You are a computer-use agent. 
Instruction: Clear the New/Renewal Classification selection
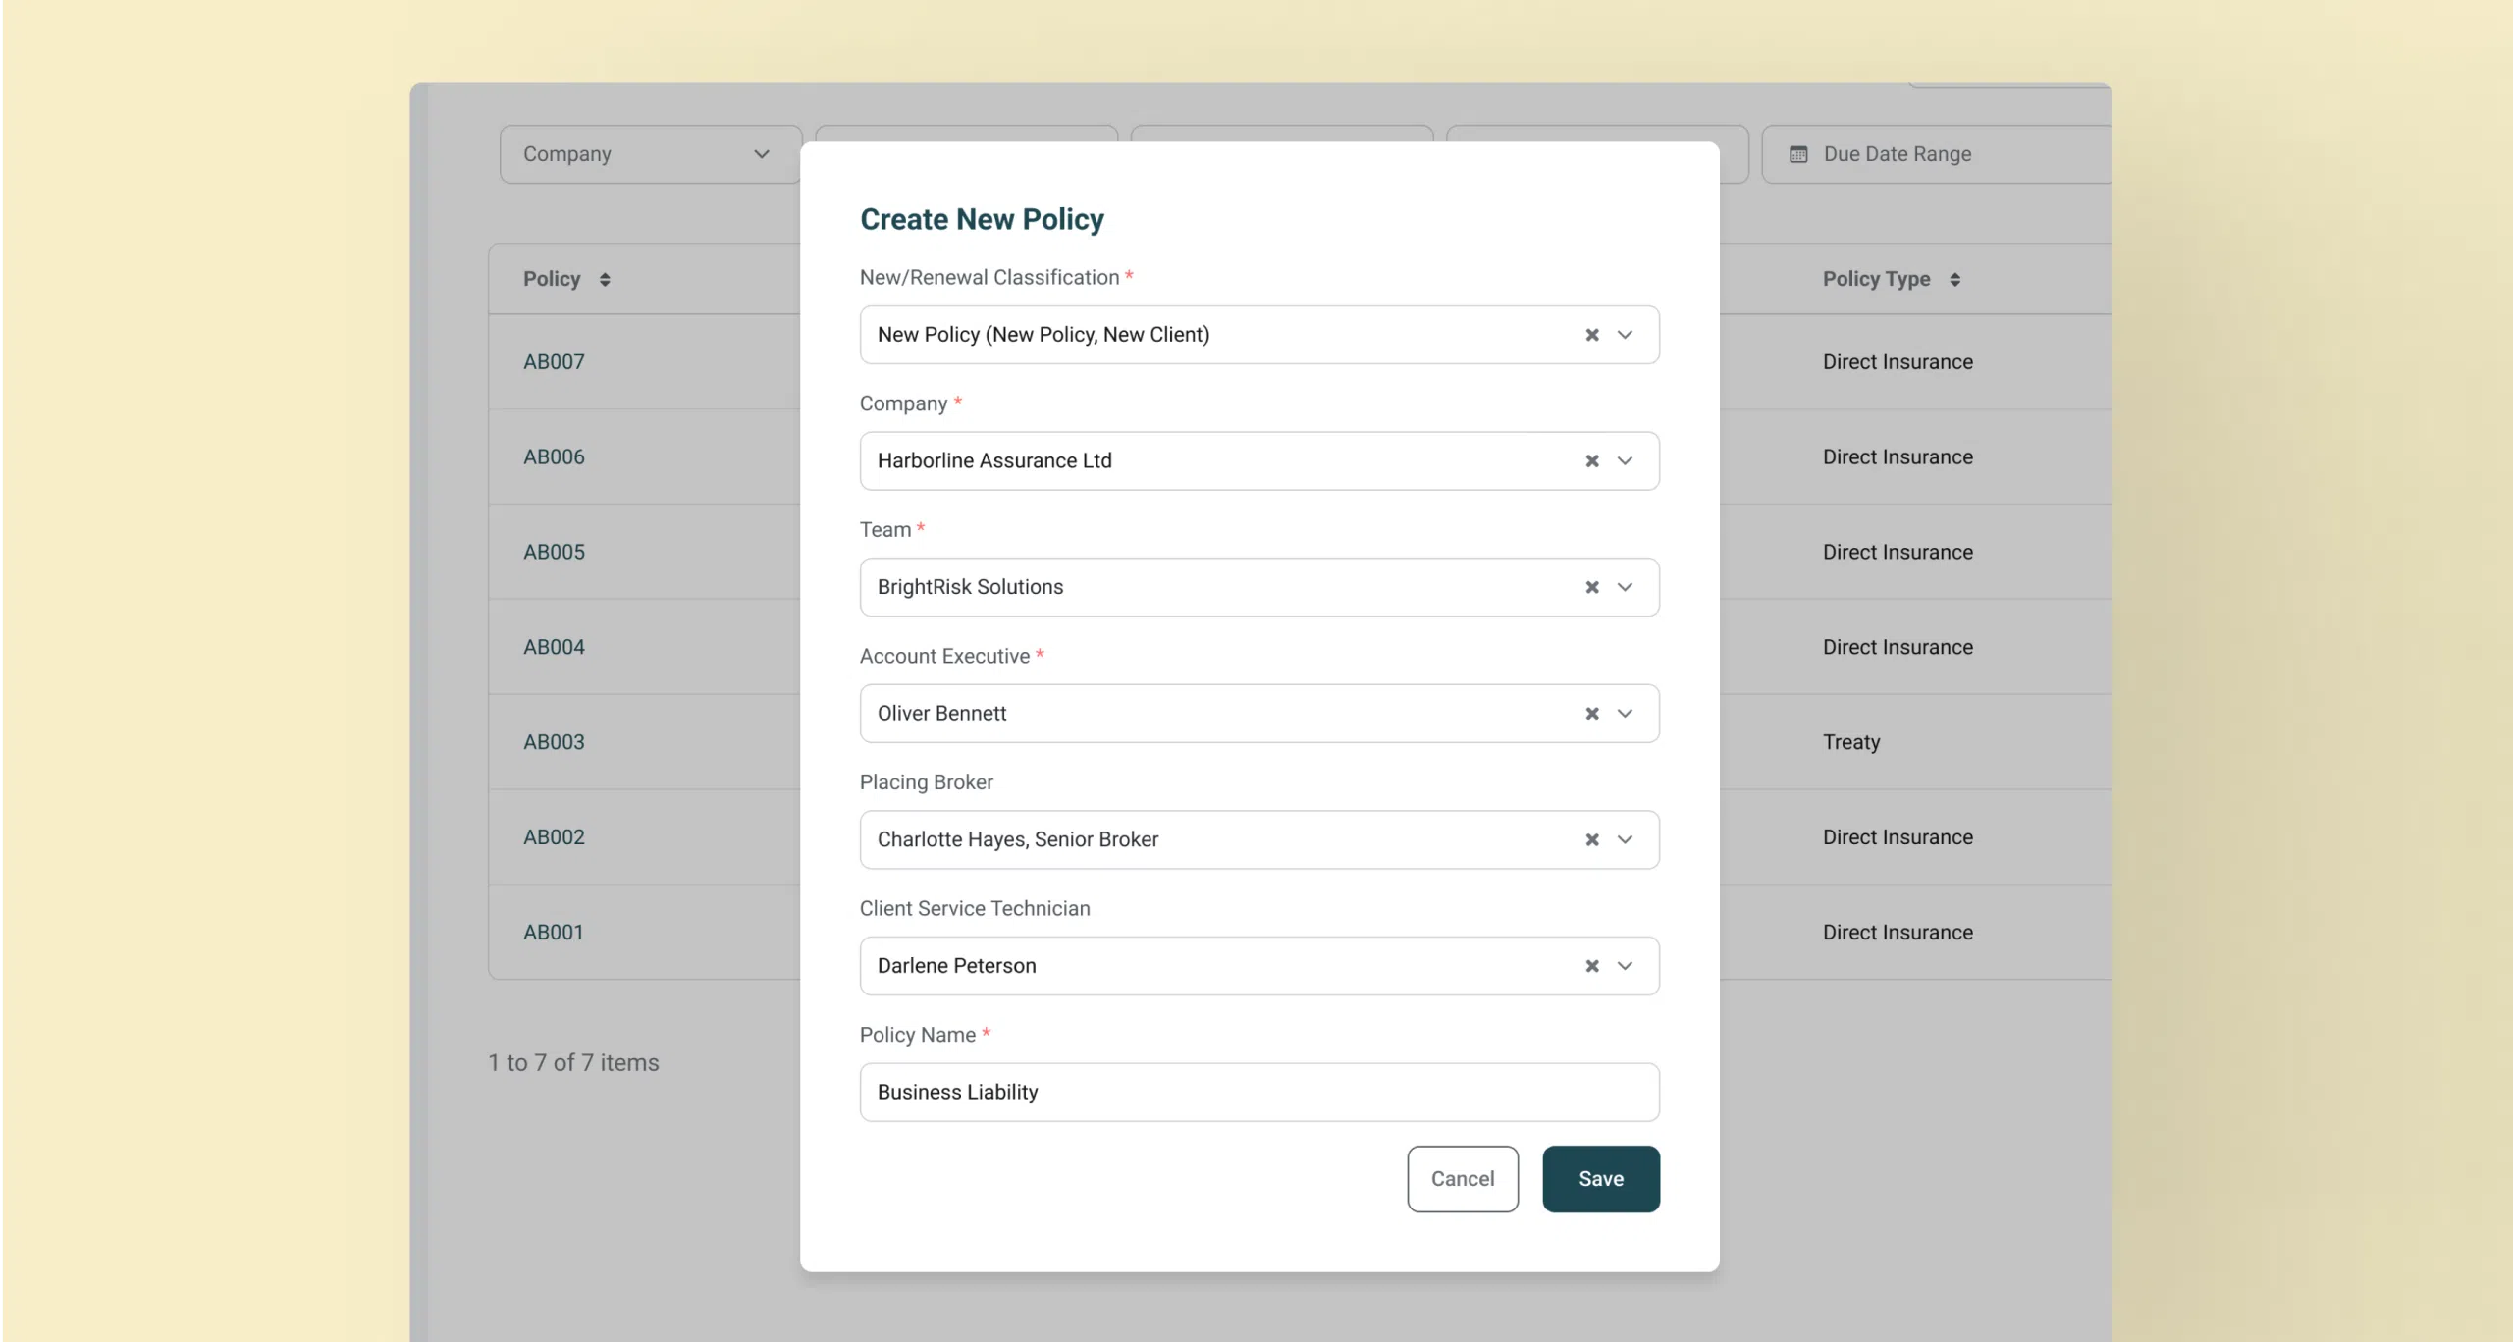coord(1590,334)
